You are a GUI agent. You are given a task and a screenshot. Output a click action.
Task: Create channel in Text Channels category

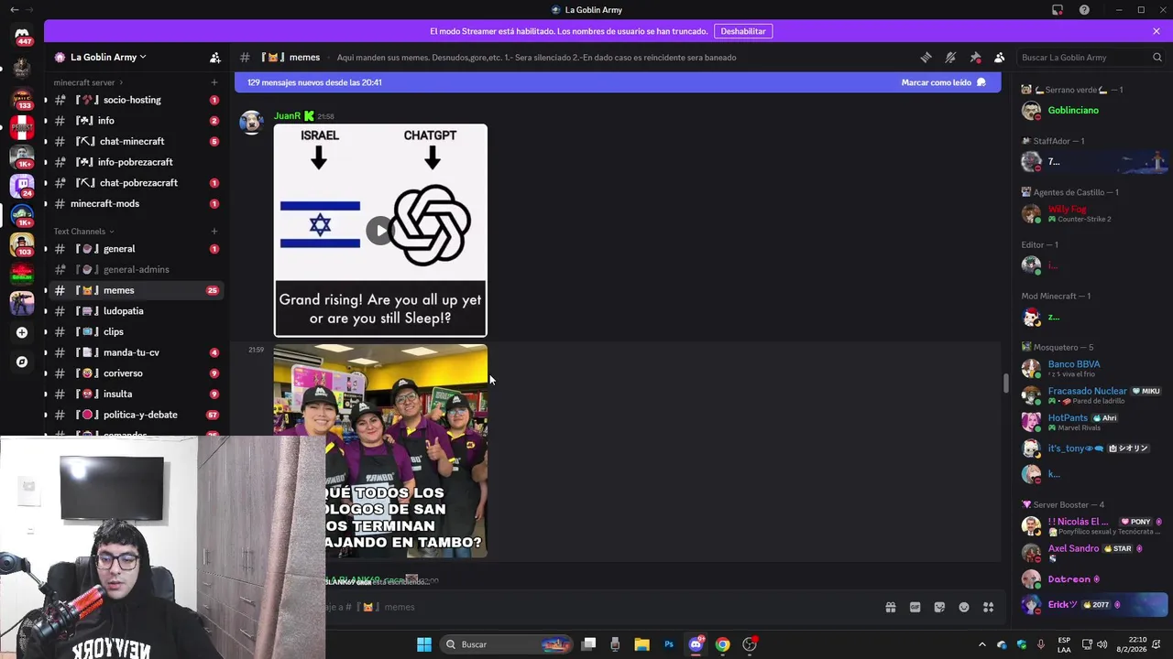pos(214,232)
